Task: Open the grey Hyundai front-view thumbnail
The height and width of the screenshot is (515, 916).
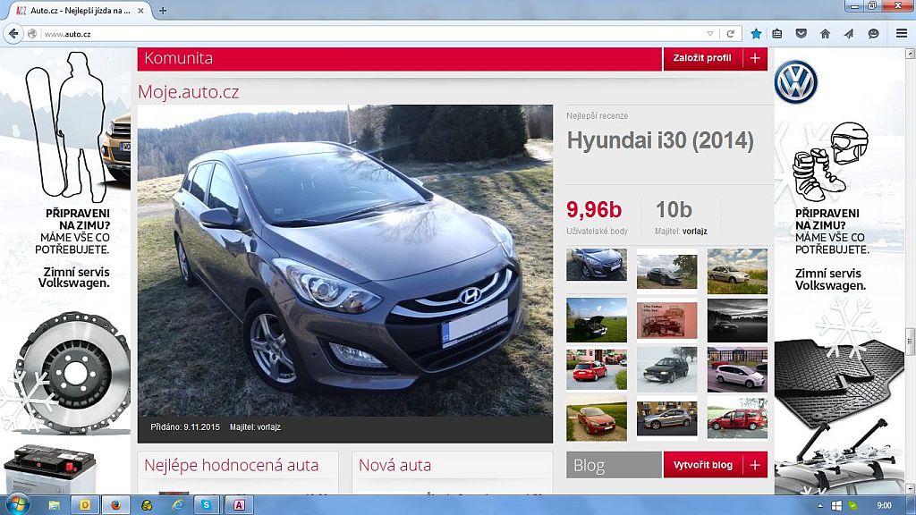Action: [597, 265]
